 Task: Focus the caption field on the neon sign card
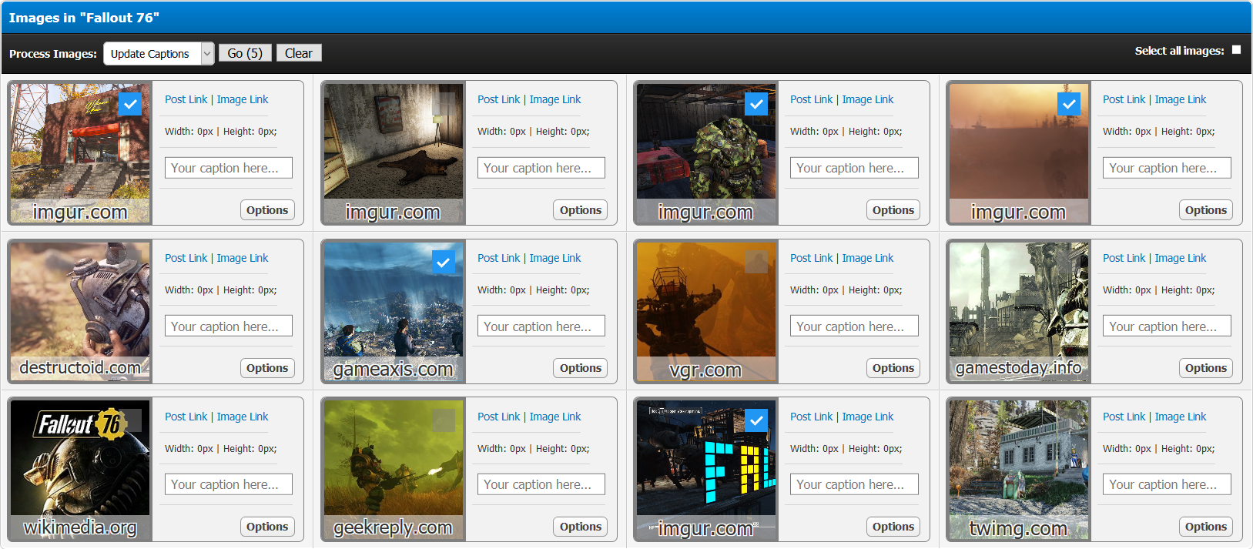(x=854, y=484)
